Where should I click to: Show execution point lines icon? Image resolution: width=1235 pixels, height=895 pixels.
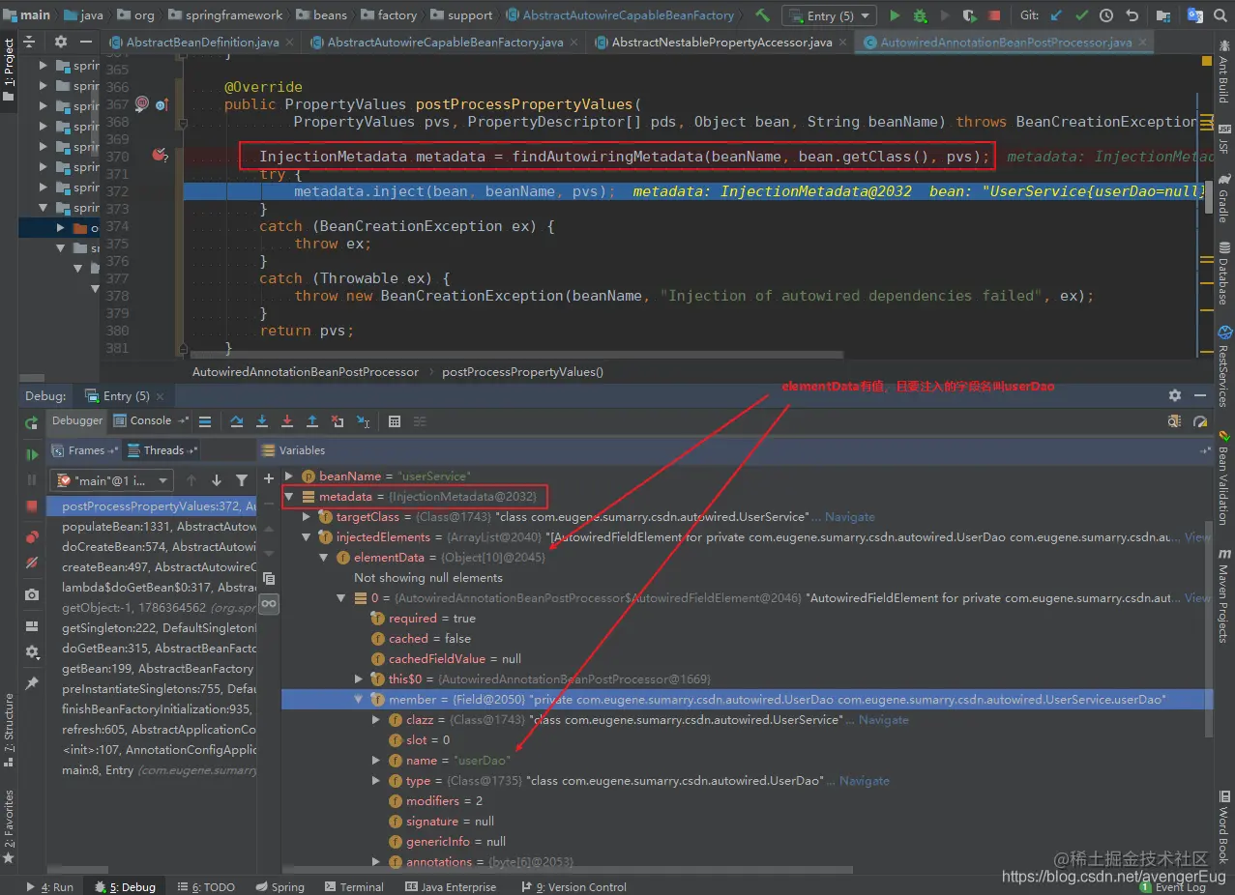tap(205, 421)
